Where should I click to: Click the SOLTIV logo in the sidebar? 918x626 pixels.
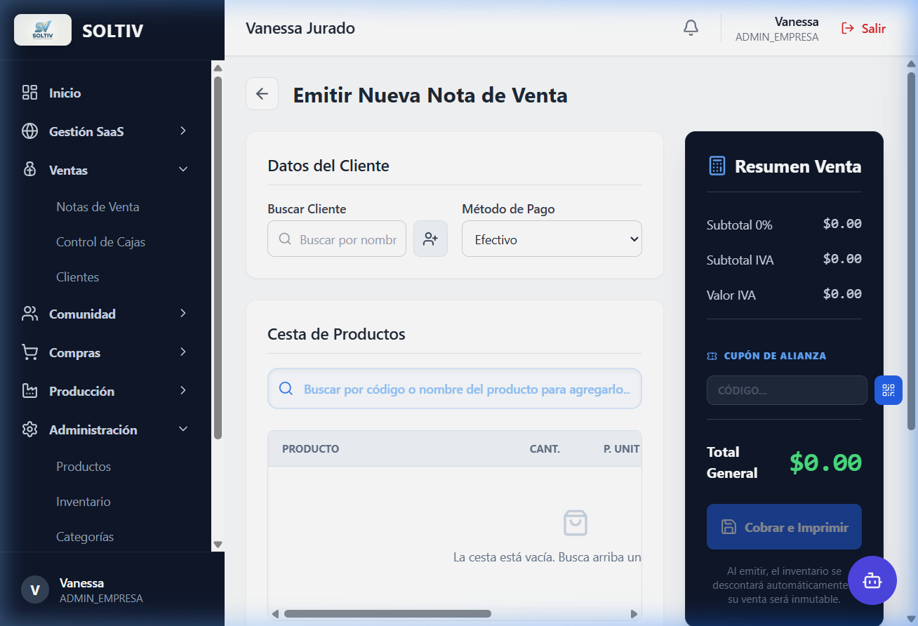43,30
